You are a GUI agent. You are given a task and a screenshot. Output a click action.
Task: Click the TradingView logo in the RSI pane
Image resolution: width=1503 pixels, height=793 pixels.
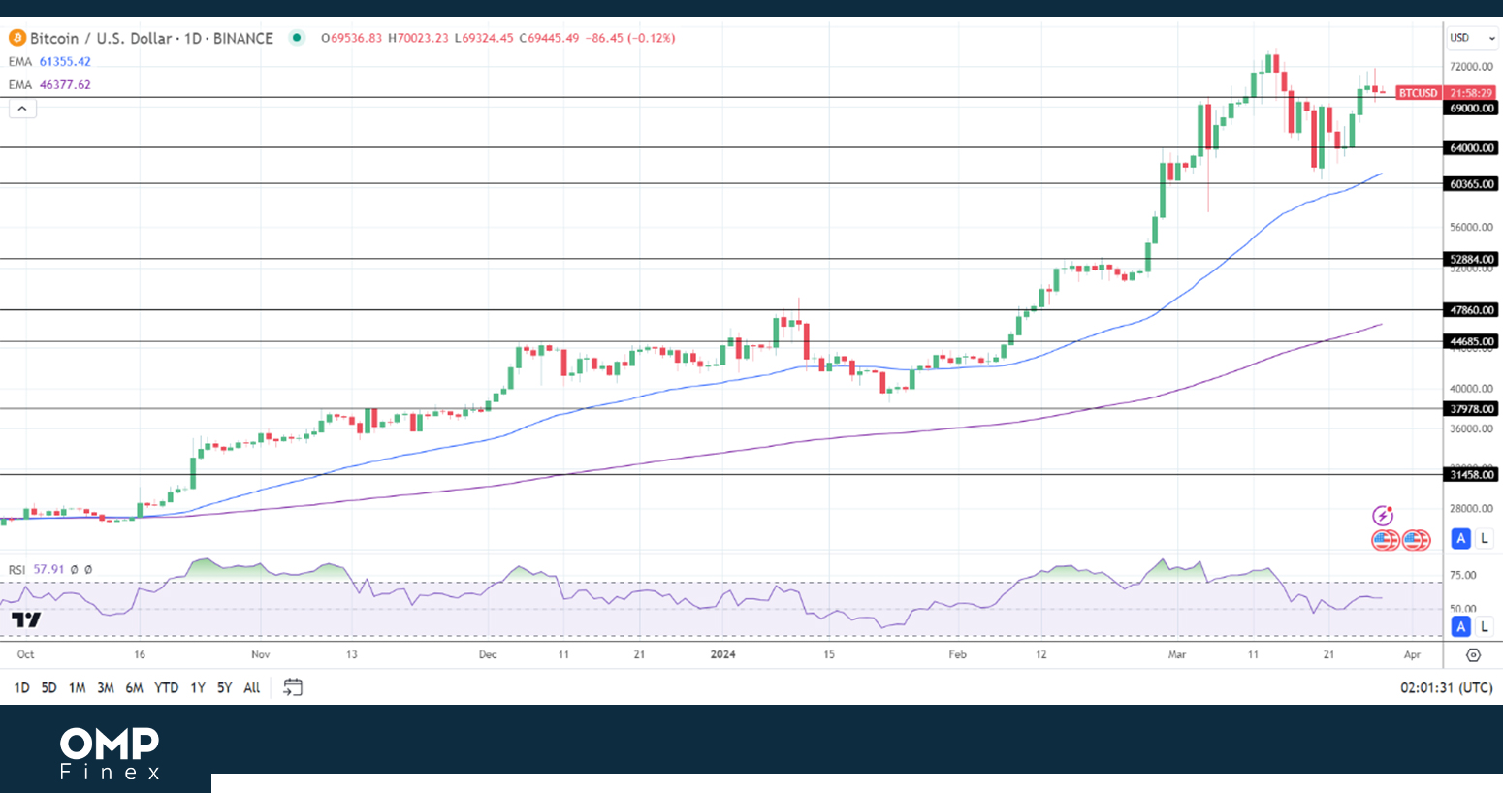pyautogui.click(x=26, y=619)
